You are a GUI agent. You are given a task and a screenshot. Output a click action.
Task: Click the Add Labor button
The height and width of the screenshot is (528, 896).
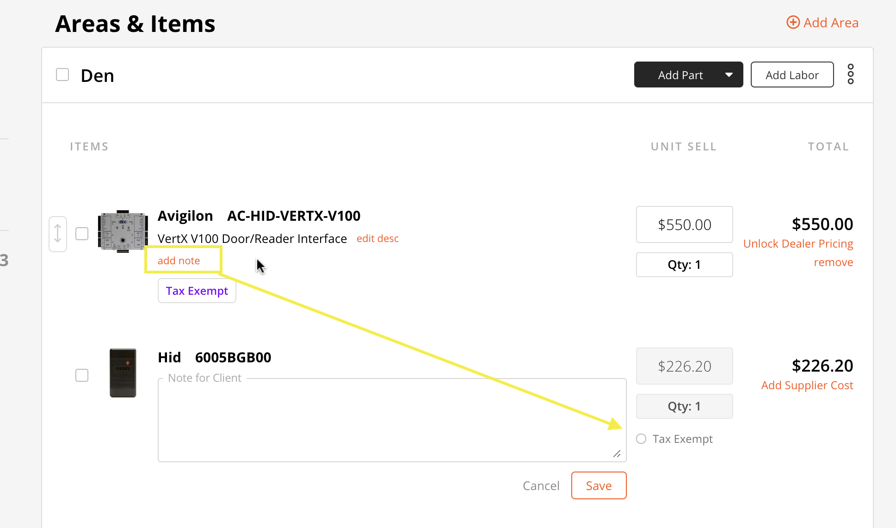tap(792, 75)
